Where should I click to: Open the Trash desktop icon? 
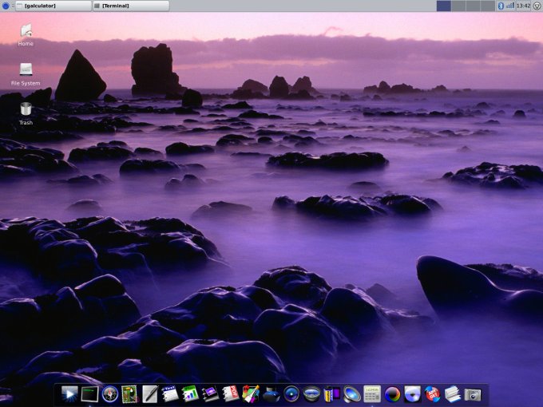pos(26,109)
